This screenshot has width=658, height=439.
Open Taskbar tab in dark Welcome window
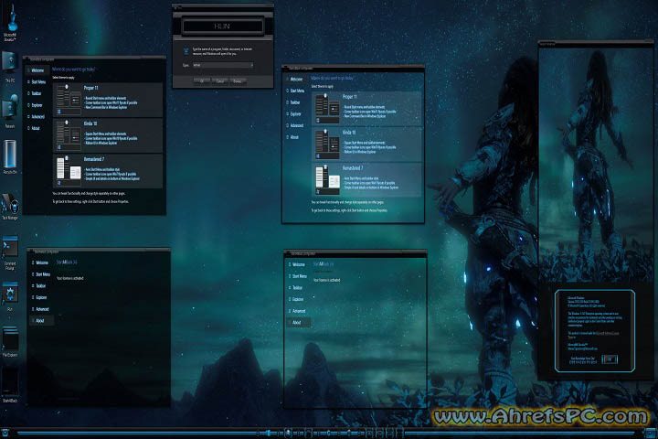click(37, 93)
